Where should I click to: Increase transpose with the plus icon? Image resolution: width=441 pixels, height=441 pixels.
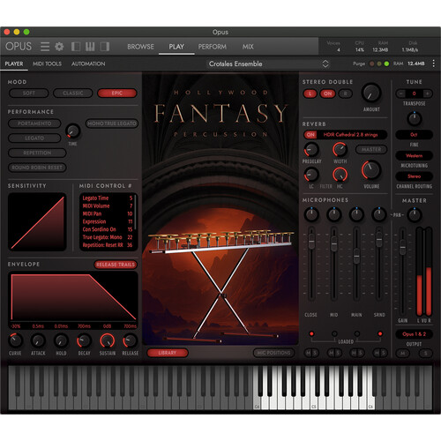(x=428, y=93)
